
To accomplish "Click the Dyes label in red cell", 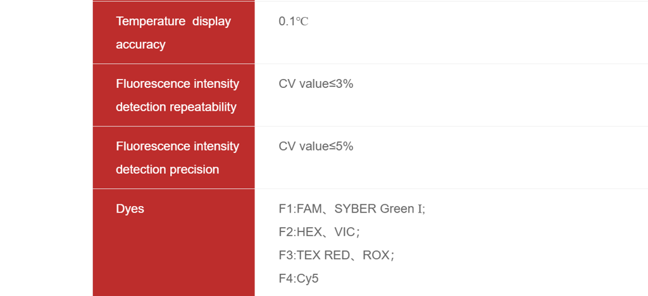I will pyautogui.click(x=130, y=209).
